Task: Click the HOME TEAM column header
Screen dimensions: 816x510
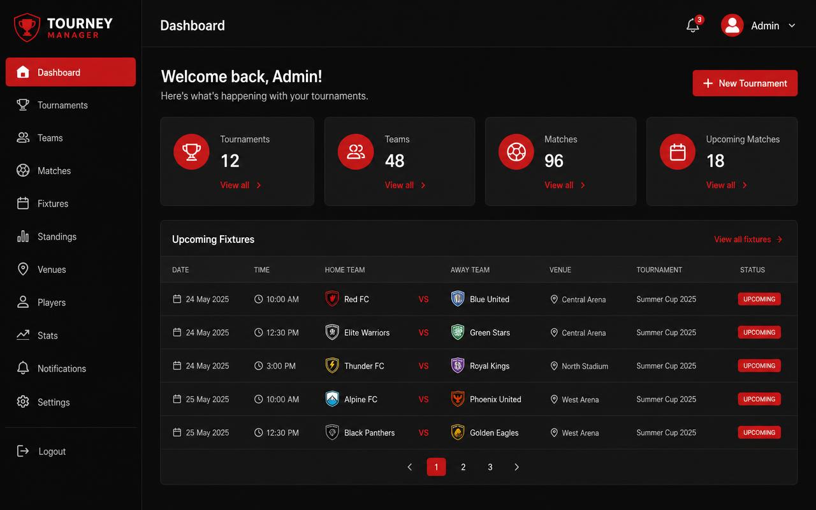Action: click(x=345, y=270)
